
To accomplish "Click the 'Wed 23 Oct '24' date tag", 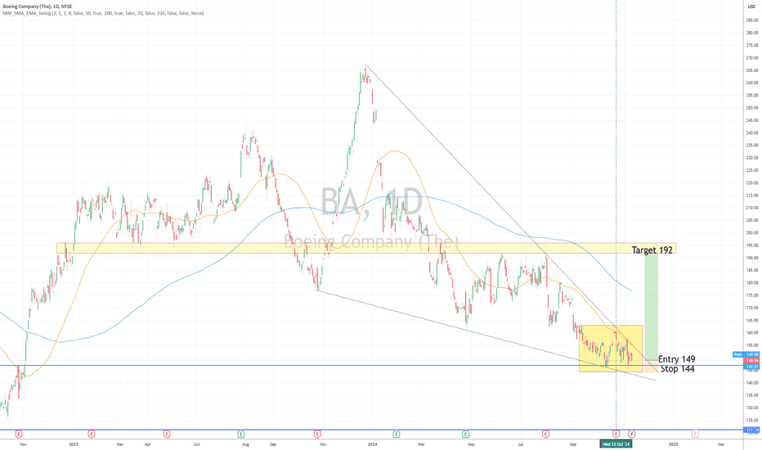I will click(x=616, y=444).
